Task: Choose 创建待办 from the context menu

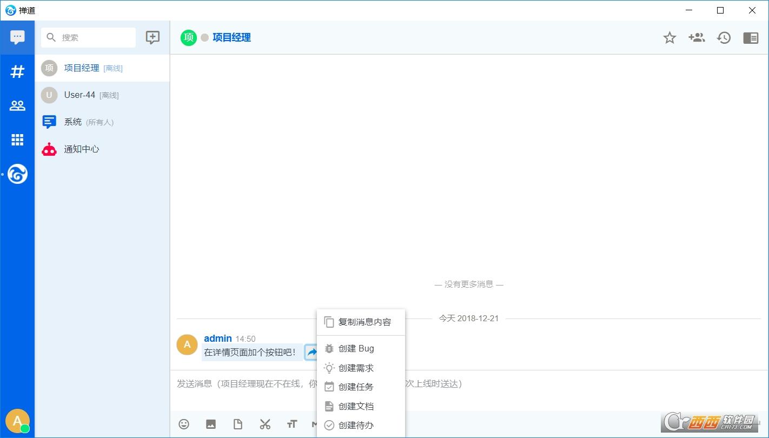Action: click(x=361, y=426)
